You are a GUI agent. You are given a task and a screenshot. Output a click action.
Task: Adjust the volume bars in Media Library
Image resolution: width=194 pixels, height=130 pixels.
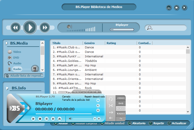pos(81,29)
